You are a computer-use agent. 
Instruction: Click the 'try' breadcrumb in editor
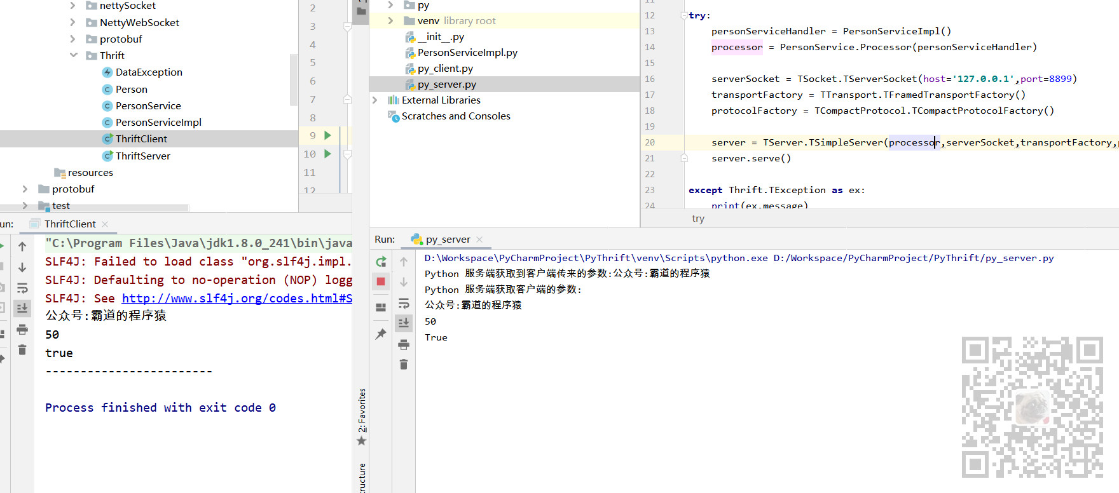tap(697, 219)
